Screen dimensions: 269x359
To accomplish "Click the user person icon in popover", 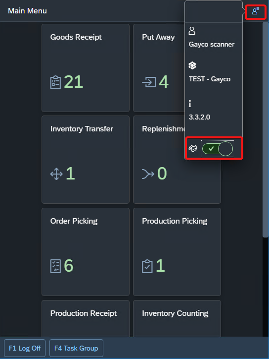I will pyautogui.click(x=192, y=31).
